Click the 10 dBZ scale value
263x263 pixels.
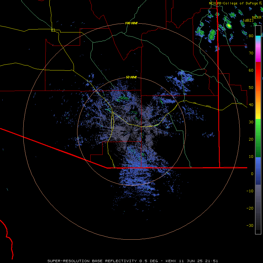[x=251, y=157]
